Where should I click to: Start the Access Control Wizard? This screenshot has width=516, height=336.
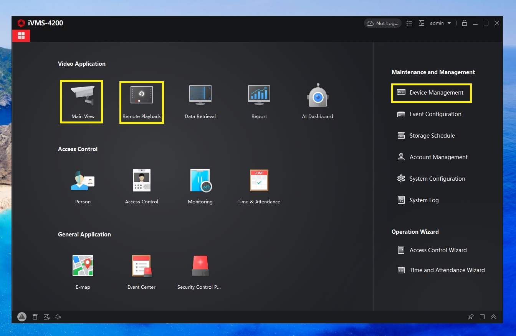tap(432, 250)
